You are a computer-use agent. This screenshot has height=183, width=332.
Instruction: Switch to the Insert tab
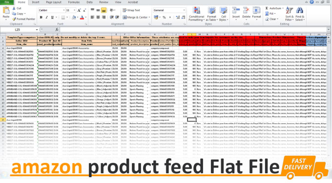[35, 2]
